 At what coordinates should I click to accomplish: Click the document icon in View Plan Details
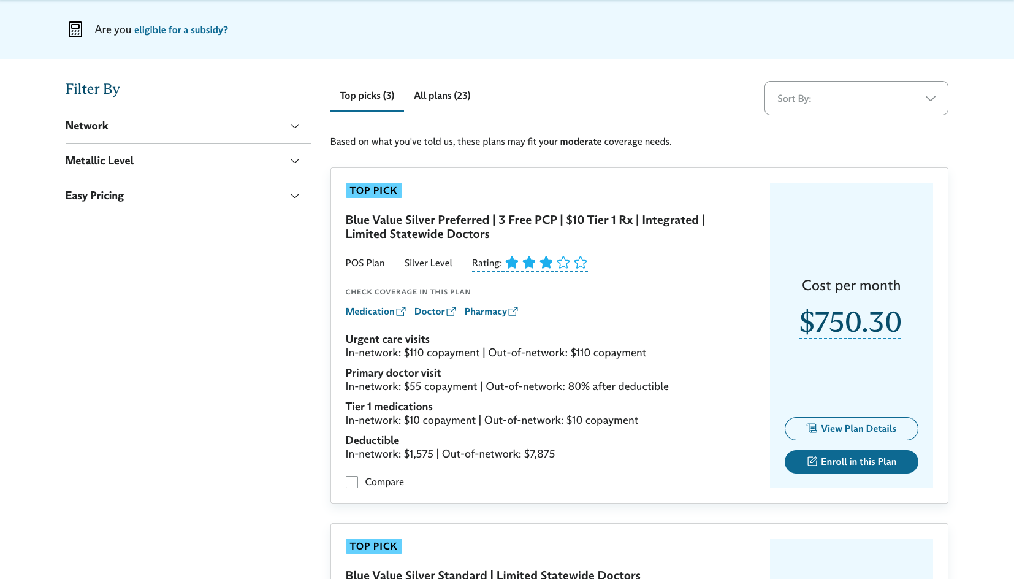pos(812,428)
